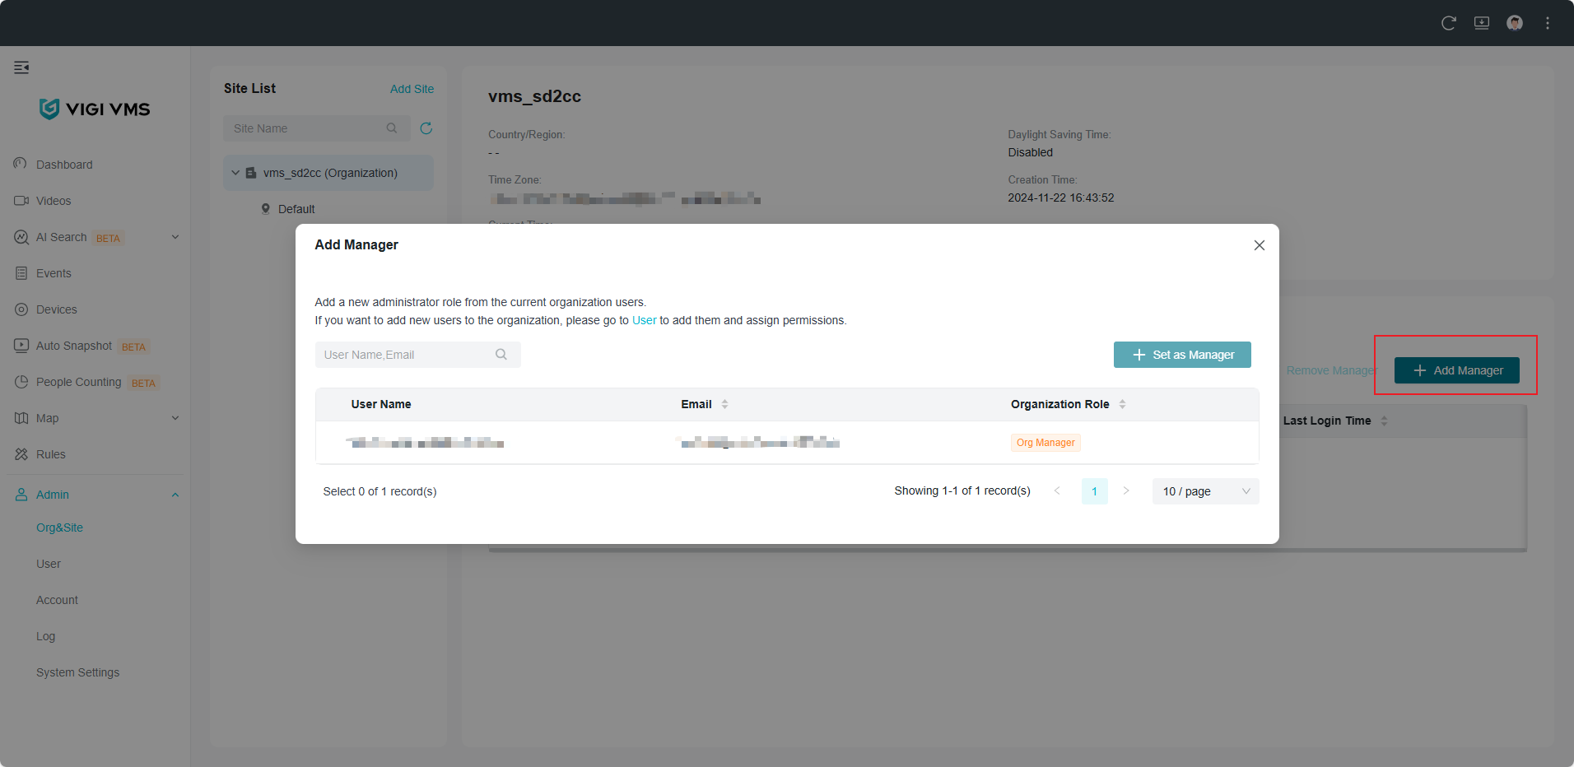
Task: Collapse the sidebar with the menu icon
Action: [x=21, y=67]
